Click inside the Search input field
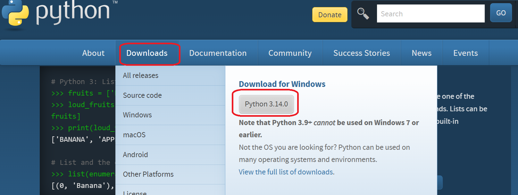The width and height of the screenshot is (518, 195). coord(430,14)
